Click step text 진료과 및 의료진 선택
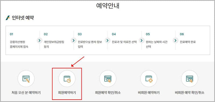Screen dimensions: 215x102 click(124, 42)
